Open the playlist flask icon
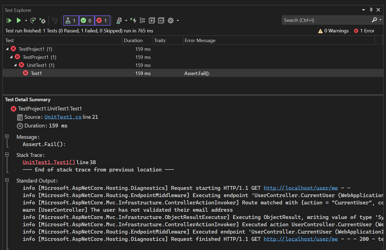Image resolution: width=386 pixels, height=250 pixels. click(x=119, y=21)
